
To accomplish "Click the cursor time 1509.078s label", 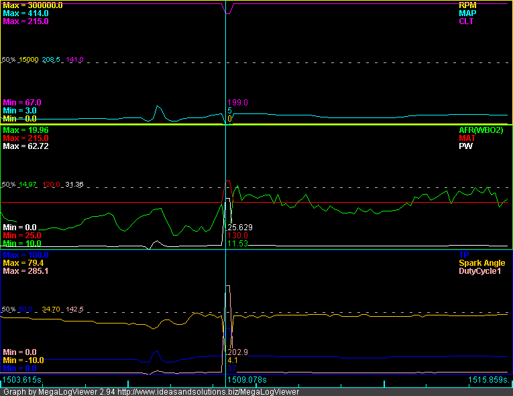I will (248, 380).
